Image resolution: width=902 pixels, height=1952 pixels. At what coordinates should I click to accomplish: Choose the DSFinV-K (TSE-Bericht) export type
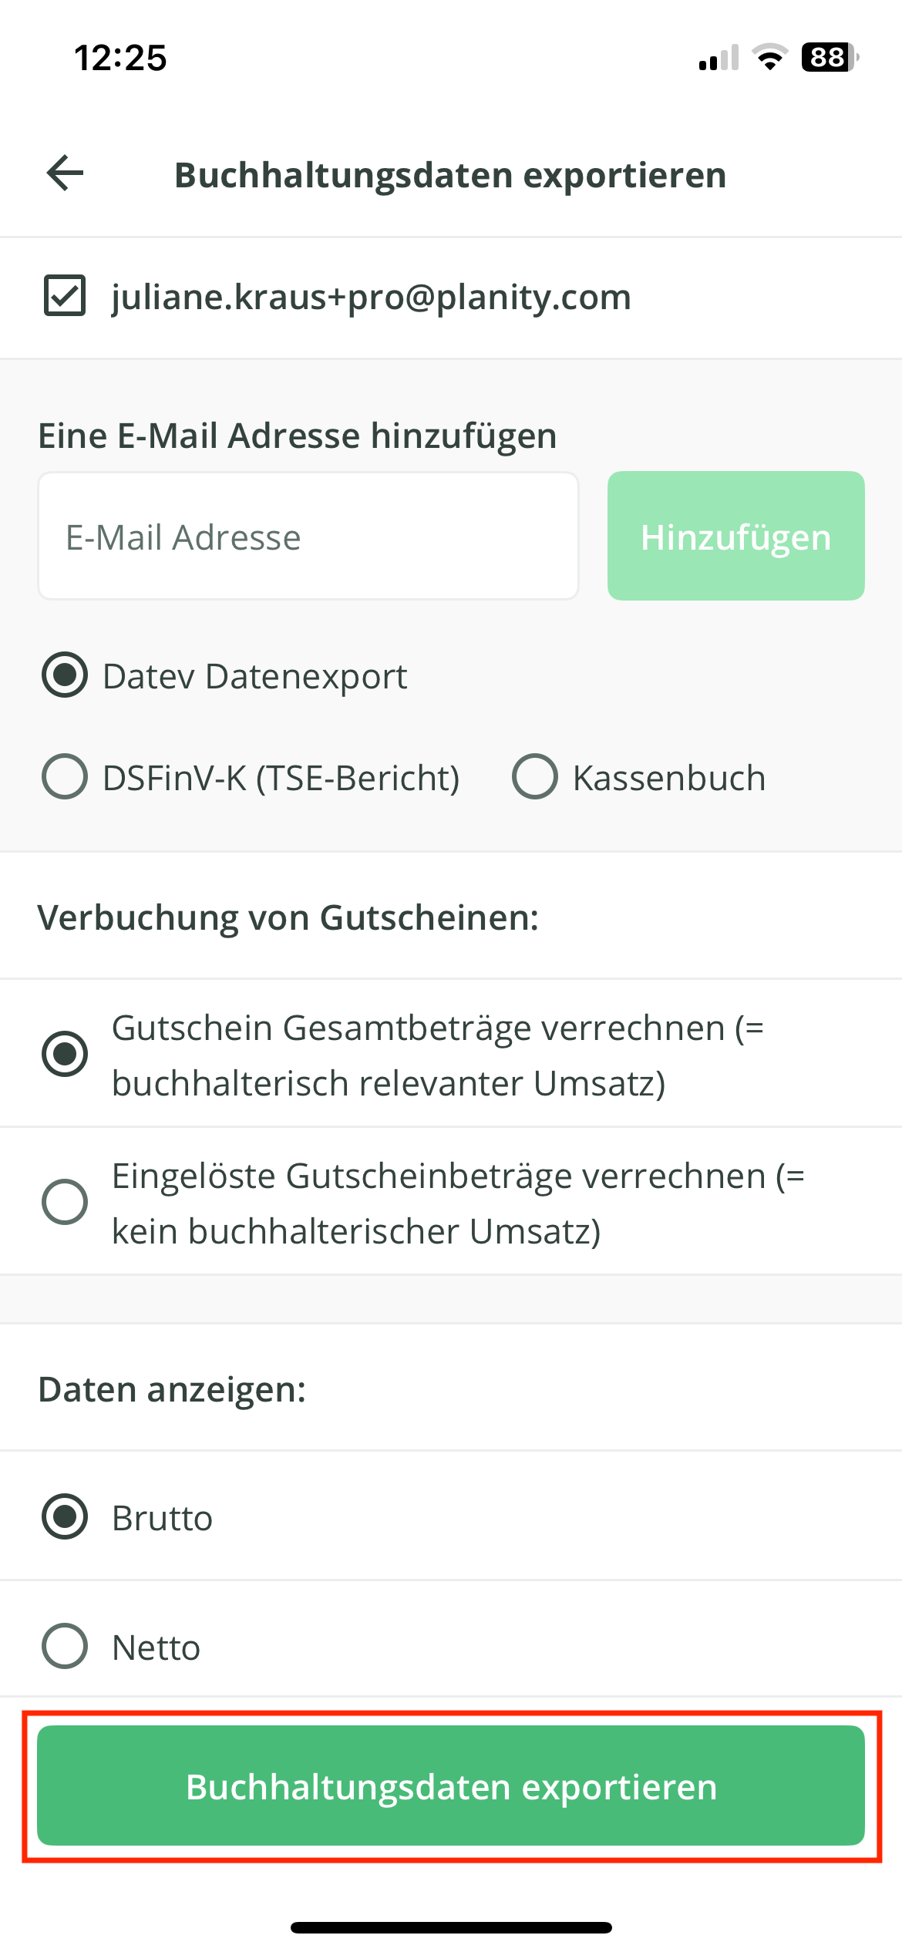65,776
